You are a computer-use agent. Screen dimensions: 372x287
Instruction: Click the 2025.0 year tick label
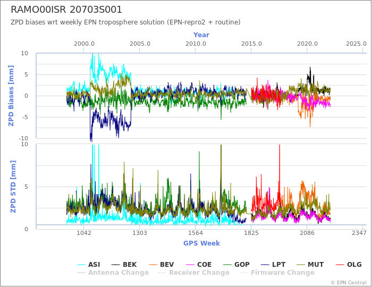357,44
